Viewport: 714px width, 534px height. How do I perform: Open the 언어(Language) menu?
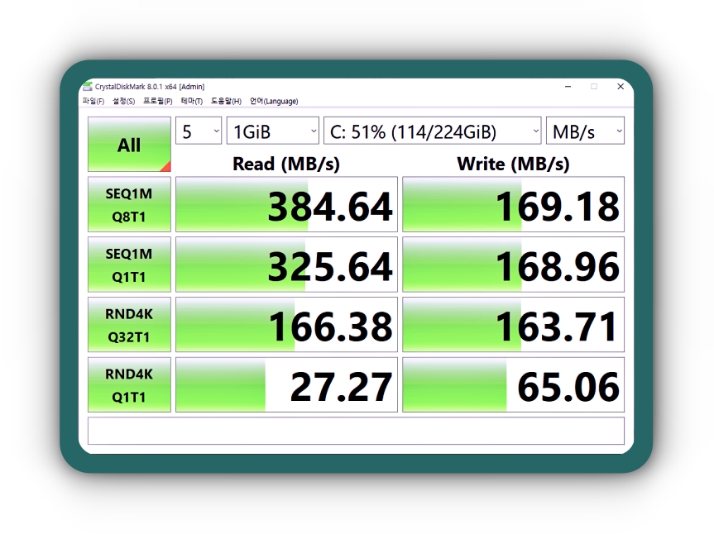coord(274,101)
